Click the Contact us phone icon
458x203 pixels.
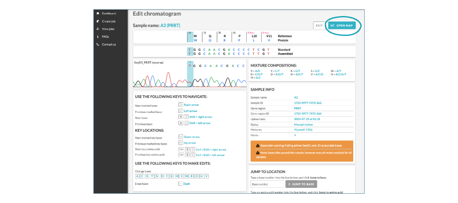tap(98, 45)
